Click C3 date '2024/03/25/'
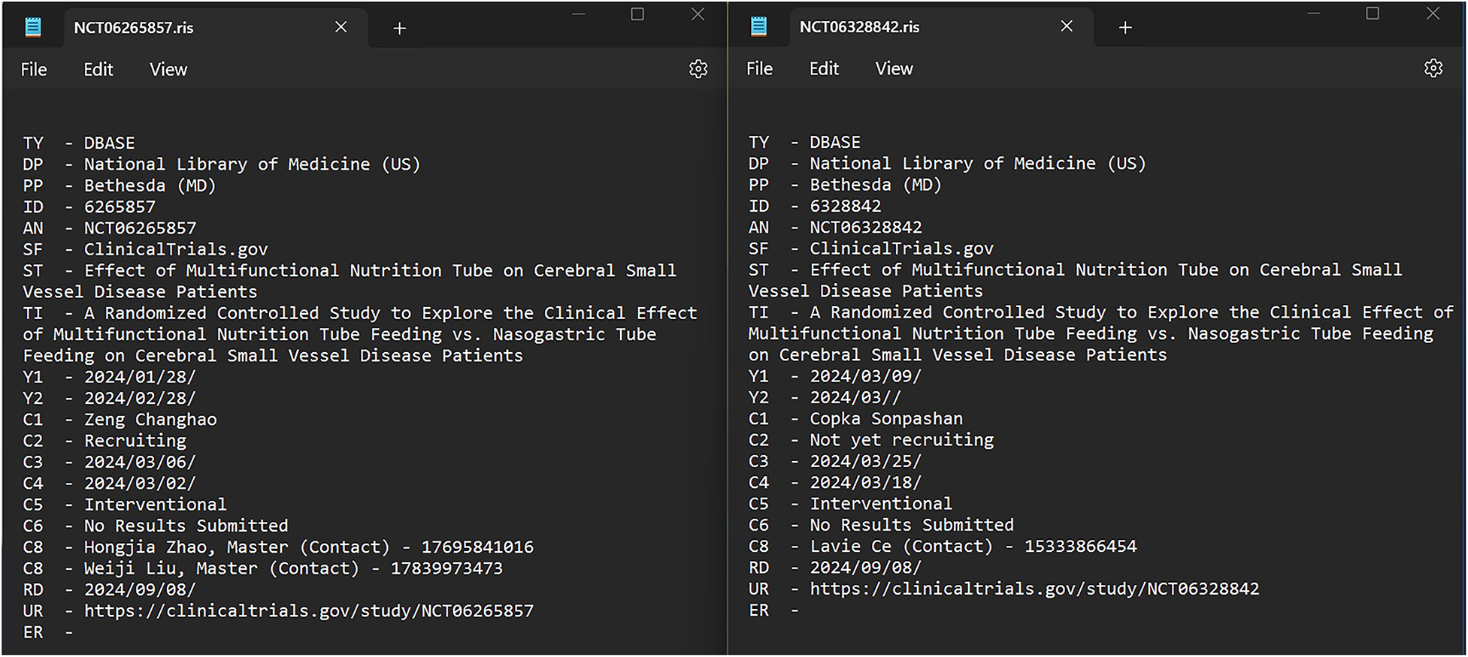Viewport: 1468px width, 657px height. [865, 462]
